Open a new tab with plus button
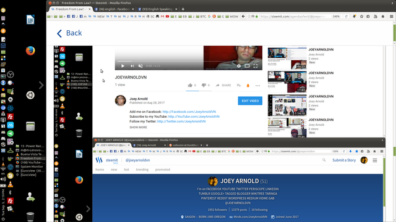Image resolution: width=396 pixels, height=222 pixels. tap(183, 9)
